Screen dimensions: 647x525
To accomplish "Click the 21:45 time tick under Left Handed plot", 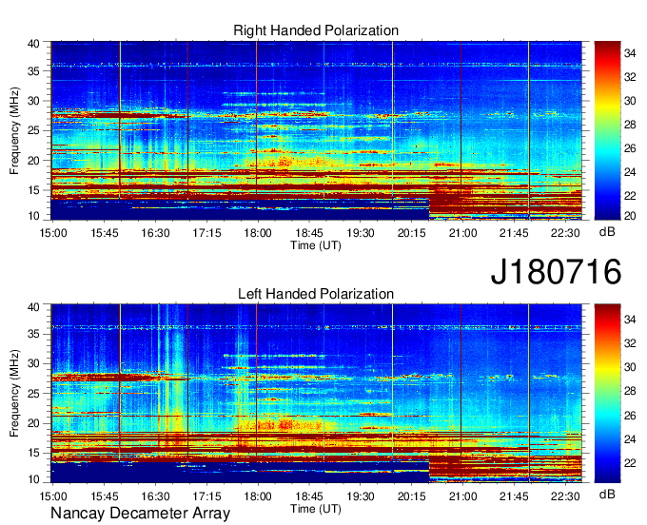I will point(514,496).
